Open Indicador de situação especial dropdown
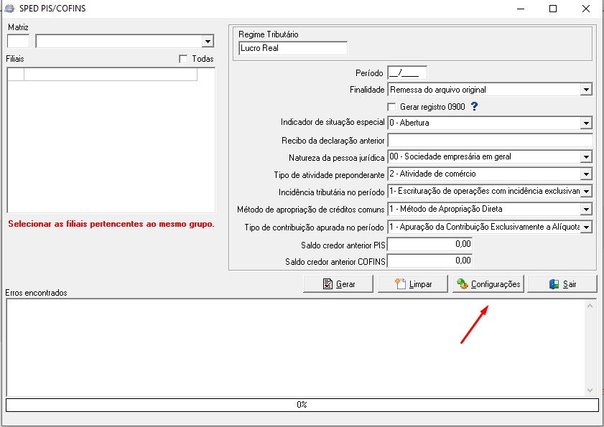This screenshot has height=427, width=604. click(586, 123)
